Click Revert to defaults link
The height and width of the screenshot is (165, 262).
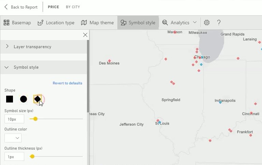(67, 83)
